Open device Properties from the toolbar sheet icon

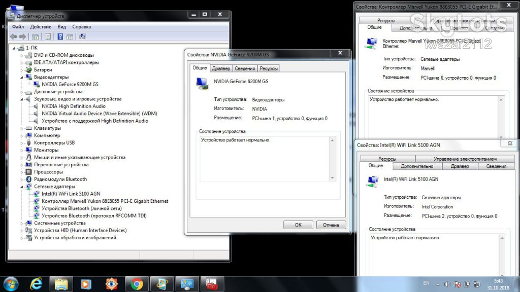click(x=48, y=36)
